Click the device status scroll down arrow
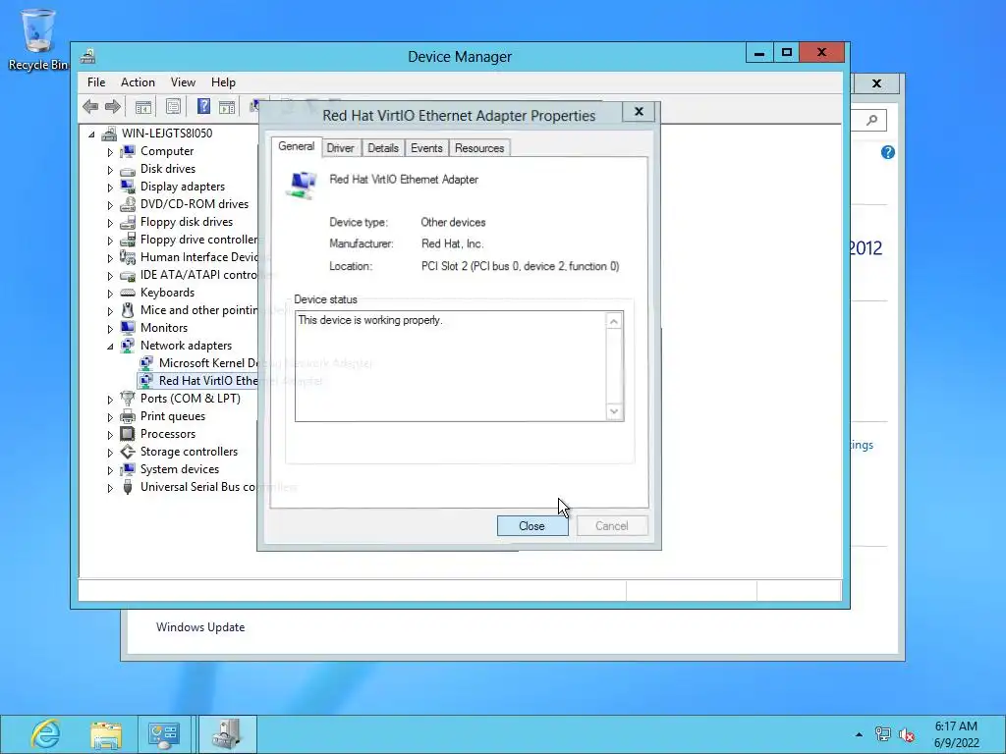 (x=614, y=411)
